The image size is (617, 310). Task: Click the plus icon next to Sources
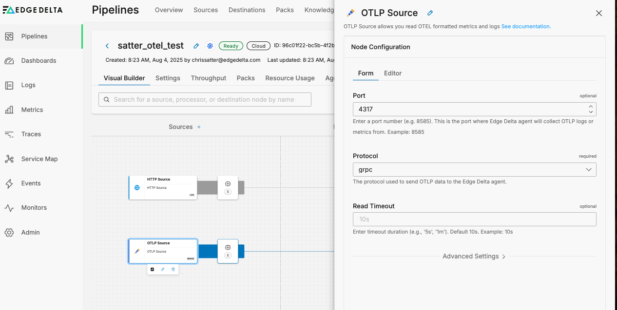coord(199,127)
